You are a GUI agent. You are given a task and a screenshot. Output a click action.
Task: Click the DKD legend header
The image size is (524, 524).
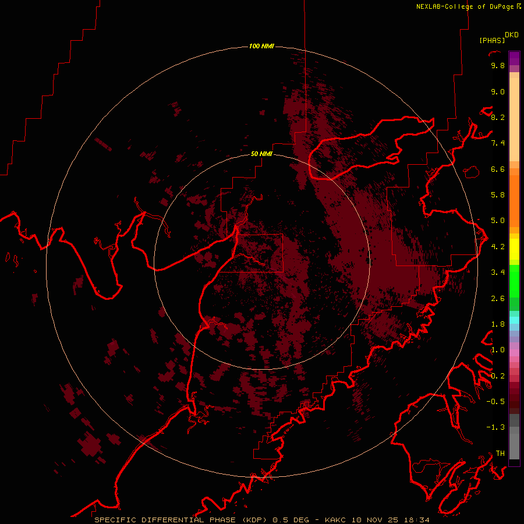pos(512,35)
